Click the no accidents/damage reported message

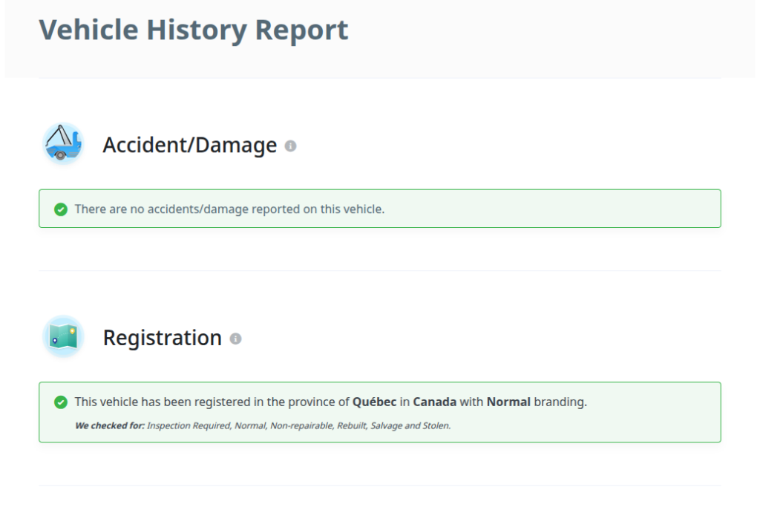click(229, 209)
